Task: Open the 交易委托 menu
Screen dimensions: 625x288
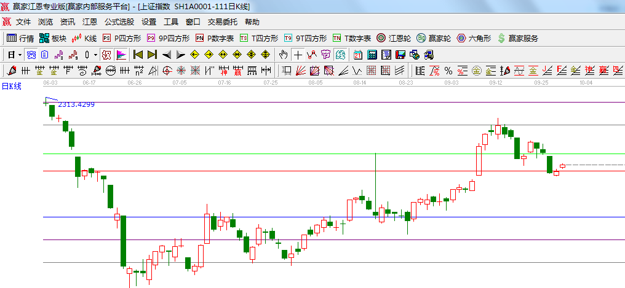Action: tap(222, 21)
